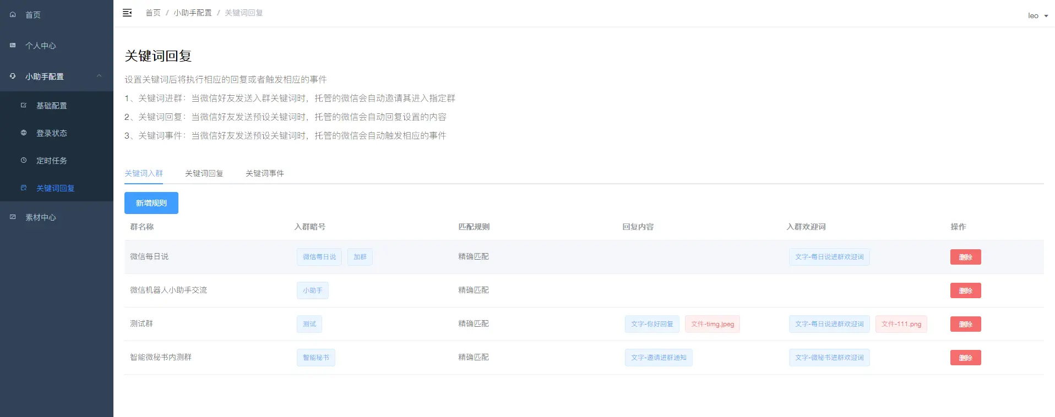The height and width of the screenshot is (417, 1055).
Task: Click the 测试 keyword tag
Action: 309,324
